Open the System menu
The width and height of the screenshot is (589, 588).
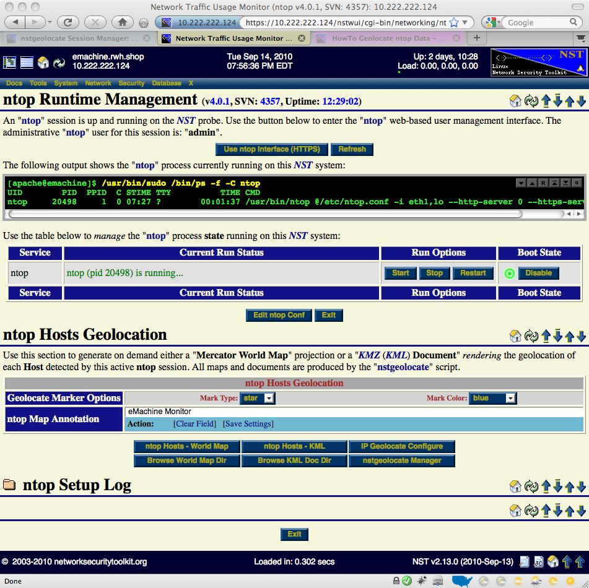(x=66, y=84)
